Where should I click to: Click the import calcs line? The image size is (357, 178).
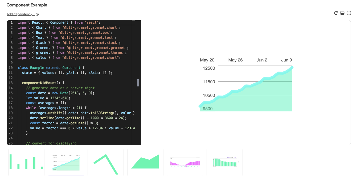(x=69, y=58)
